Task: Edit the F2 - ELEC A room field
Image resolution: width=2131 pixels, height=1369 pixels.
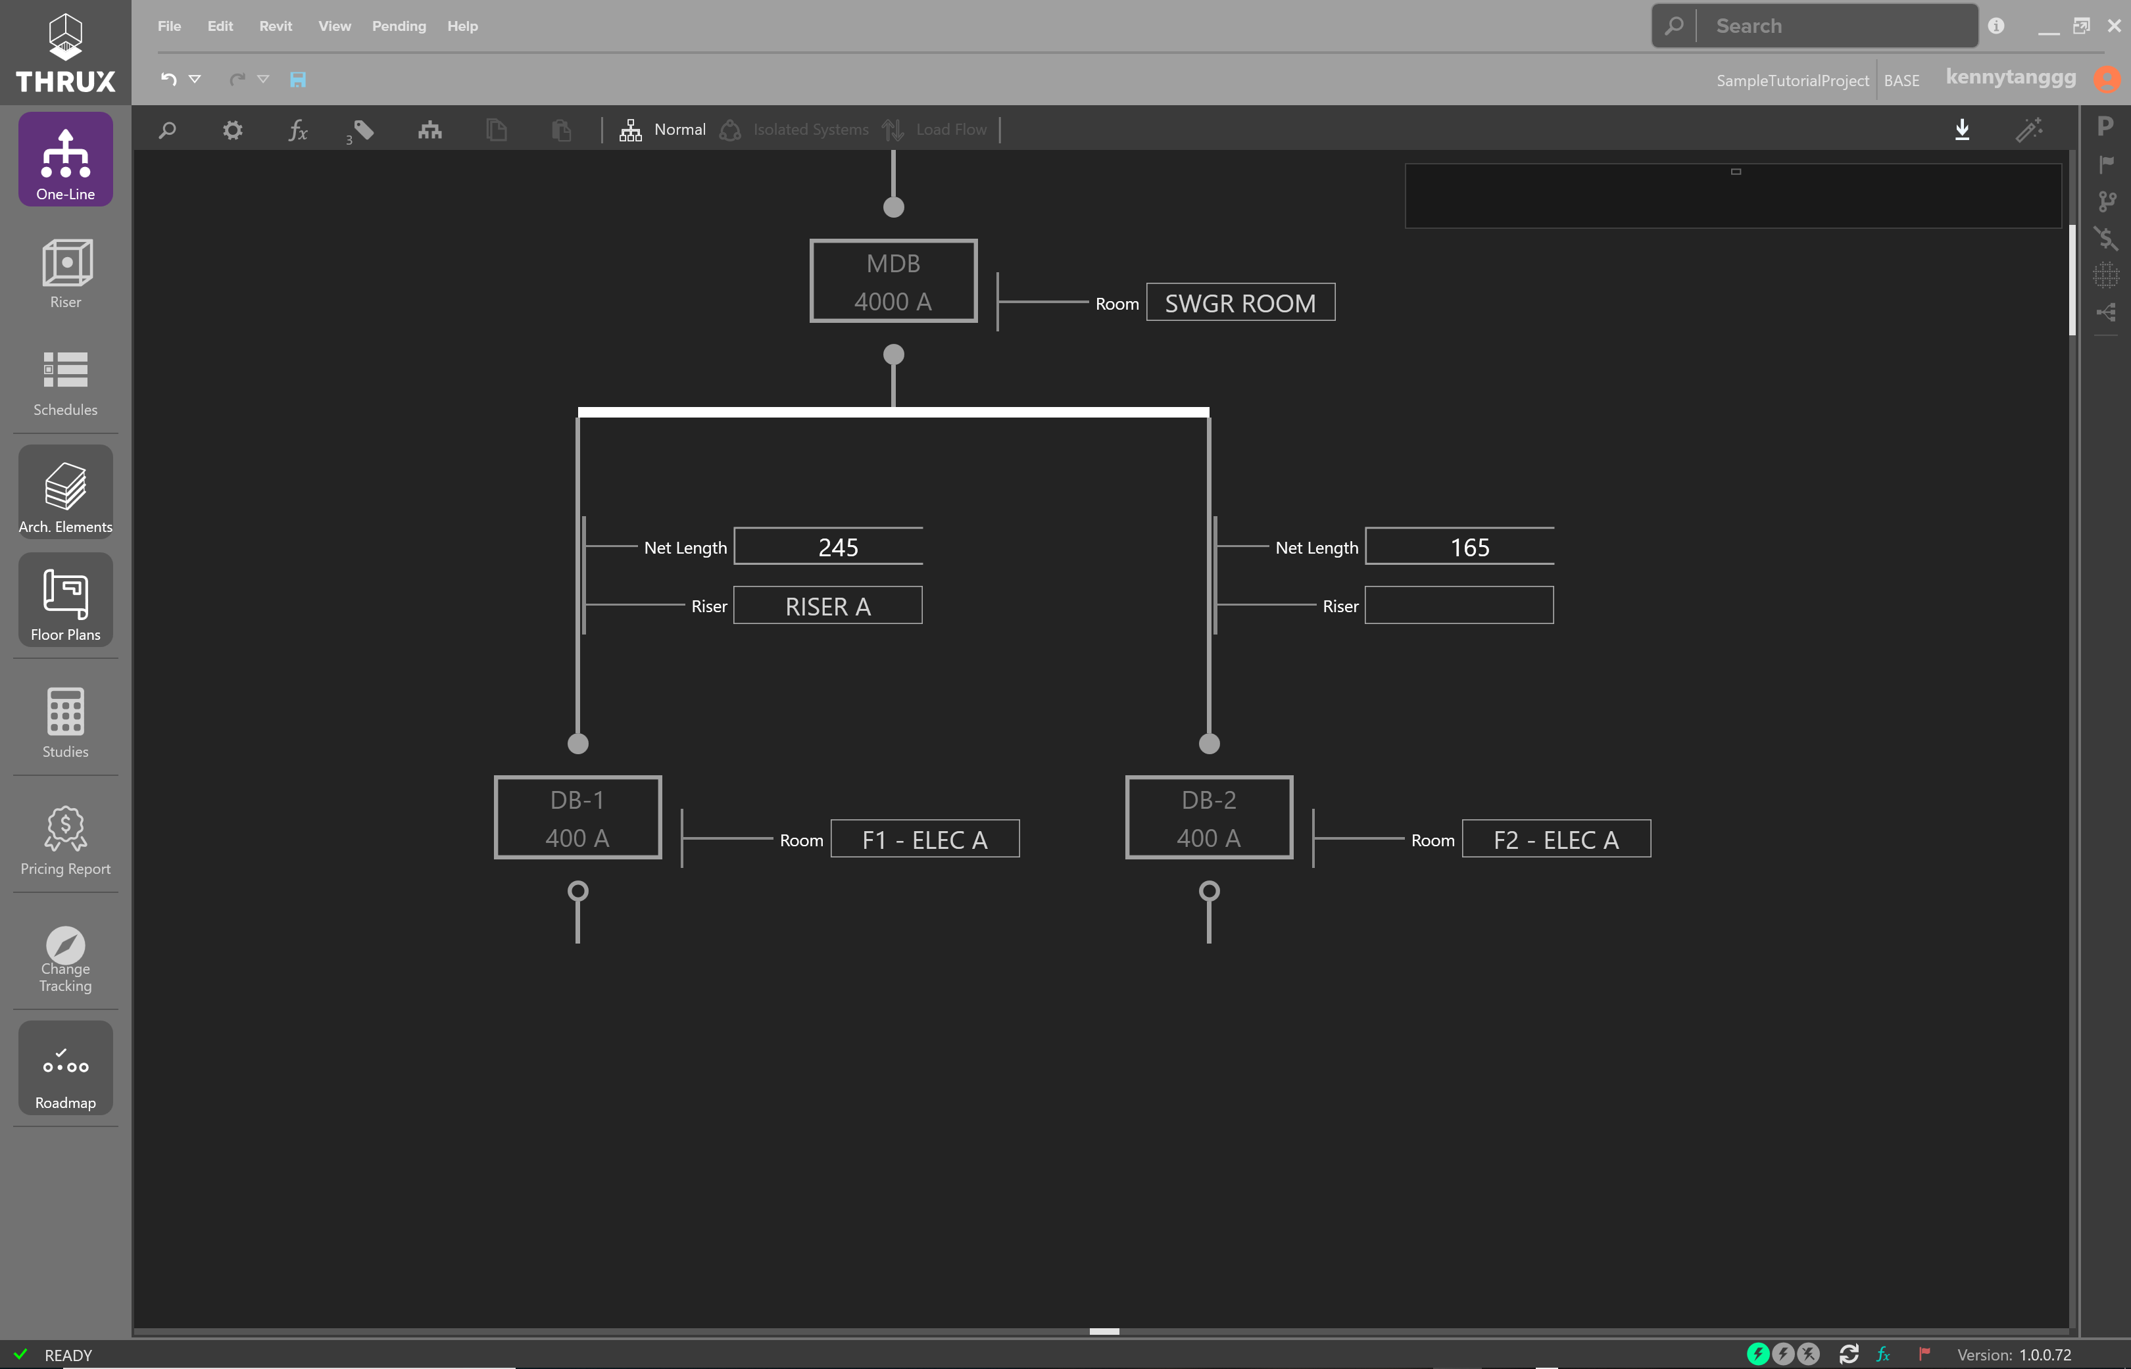Action: pyautogui.click(x=1557, y=839)
